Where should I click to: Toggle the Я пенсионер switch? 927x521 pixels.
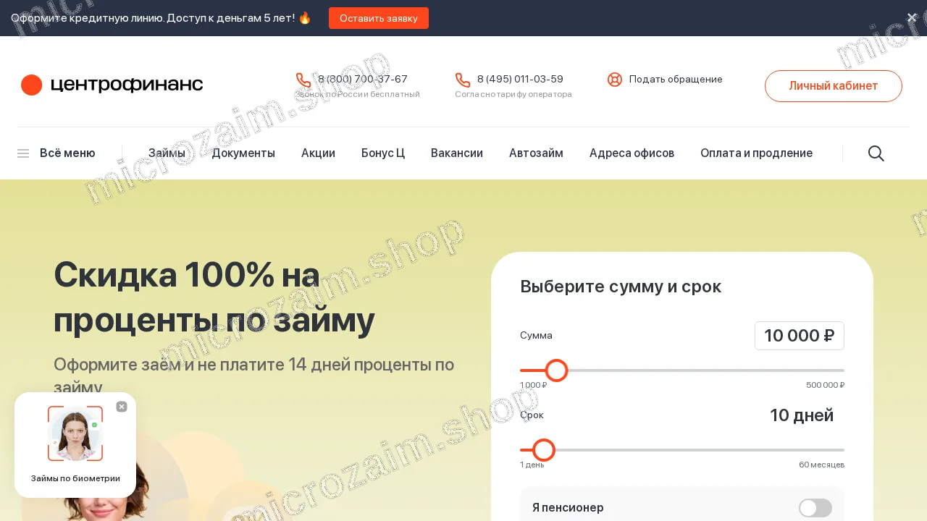pyautogui.click(x=815, y=508)
